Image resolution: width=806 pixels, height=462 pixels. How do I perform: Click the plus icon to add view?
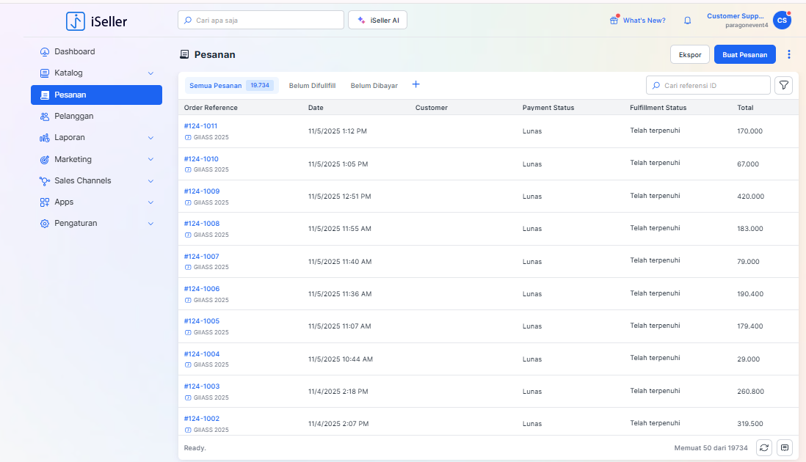tap(416, 85)
